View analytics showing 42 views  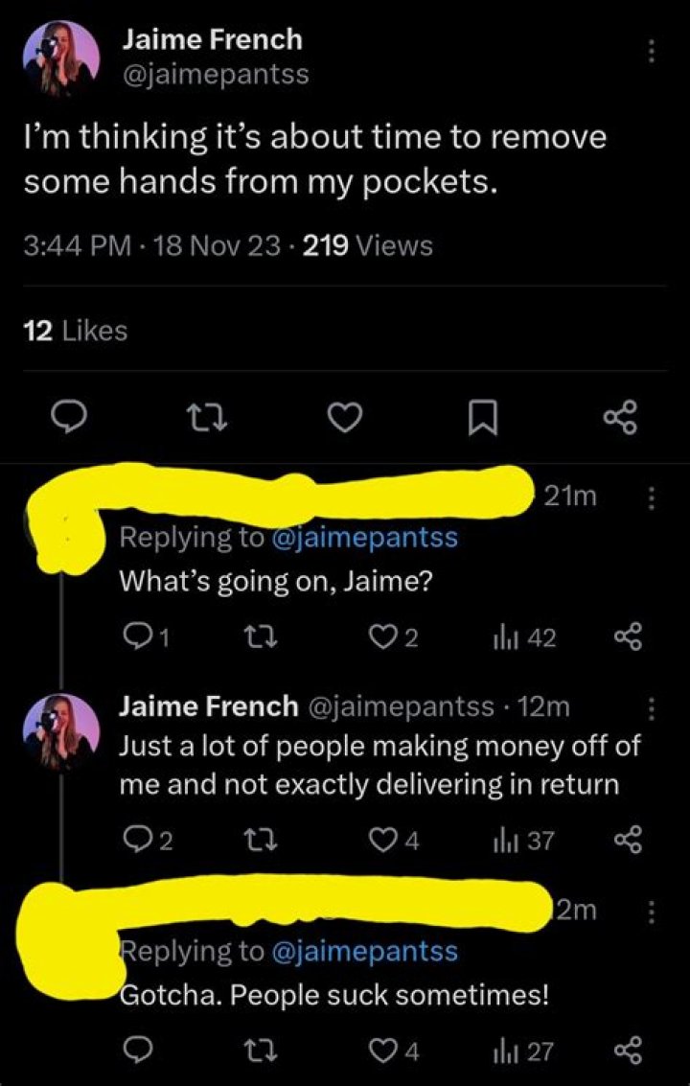pos(523,637)
